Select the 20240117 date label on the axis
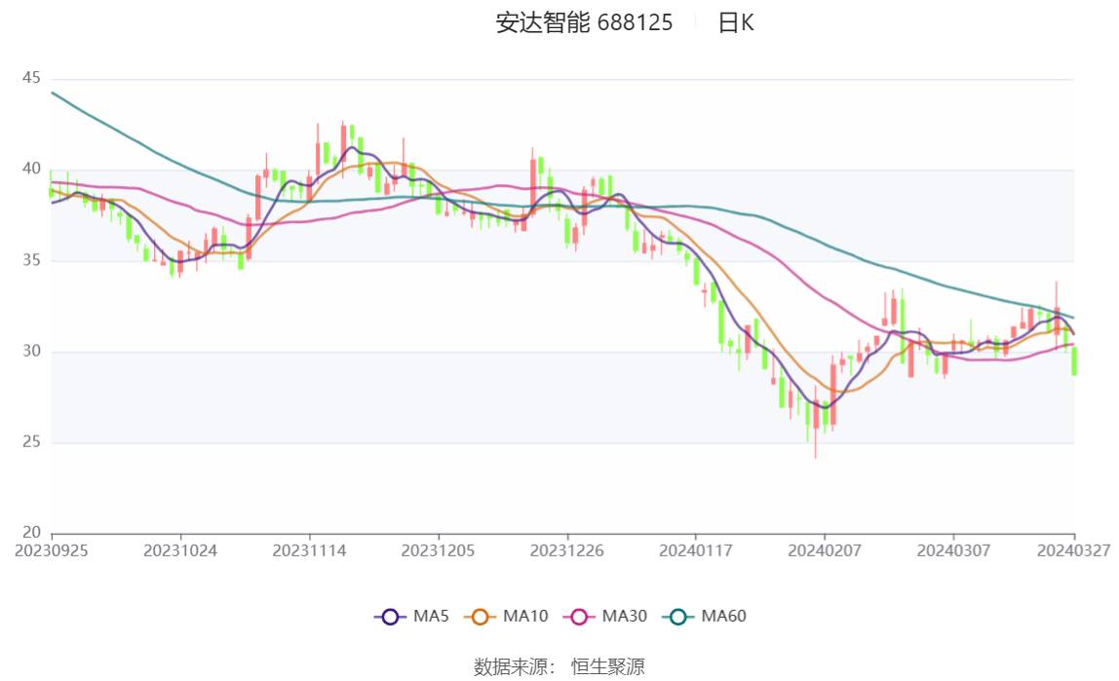This screenshot has width=1119, height=681. coord(696,550)
